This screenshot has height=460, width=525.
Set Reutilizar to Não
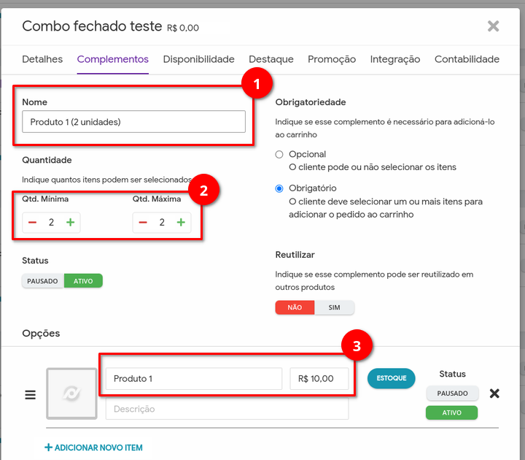295,307
